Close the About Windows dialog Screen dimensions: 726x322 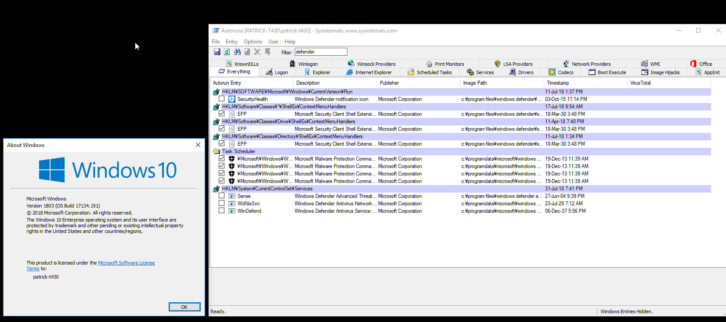pos(198,145)
